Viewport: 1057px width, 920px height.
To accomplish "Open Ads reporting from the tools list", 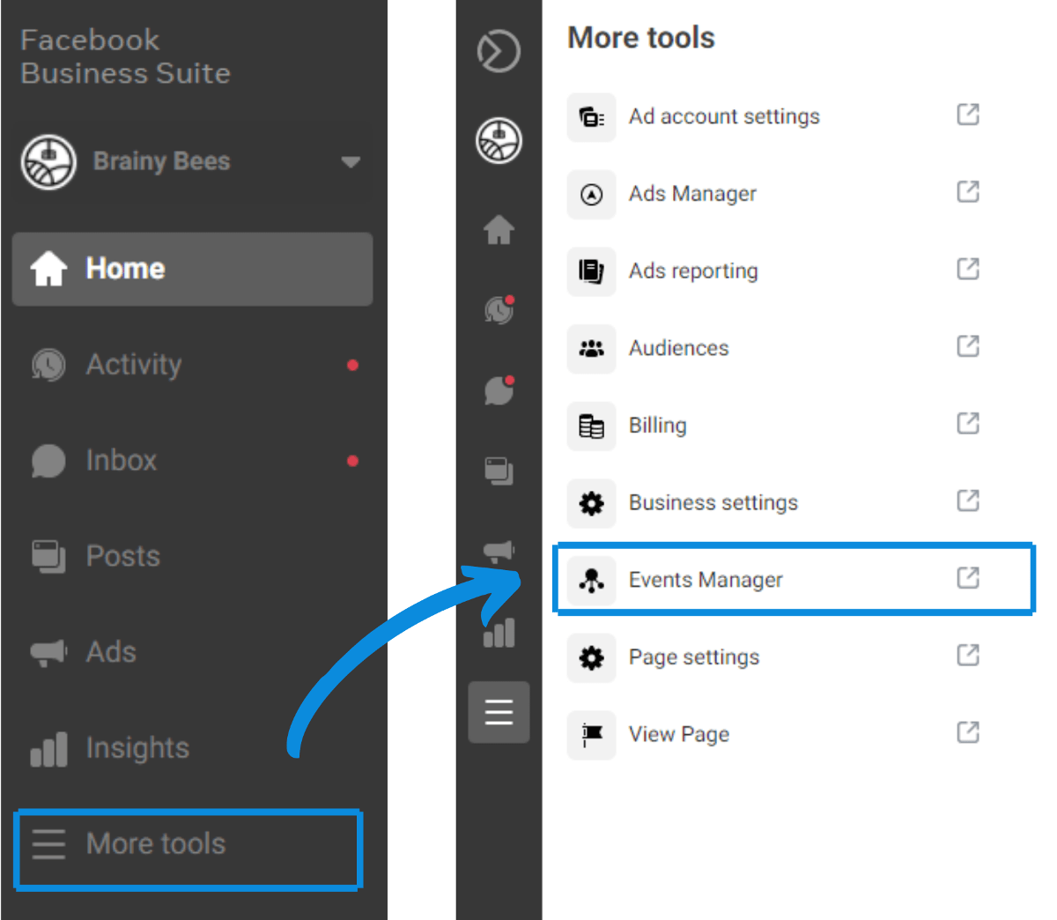I will (692, 271).
